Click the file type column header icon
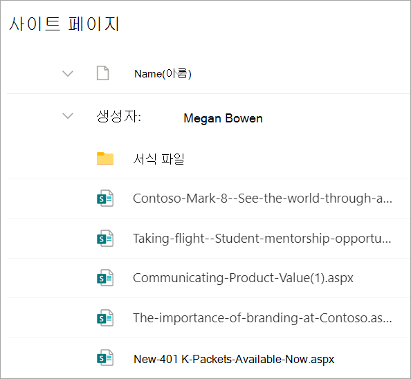This screenshot has width=411, height=379. click(x=102, y=73)
